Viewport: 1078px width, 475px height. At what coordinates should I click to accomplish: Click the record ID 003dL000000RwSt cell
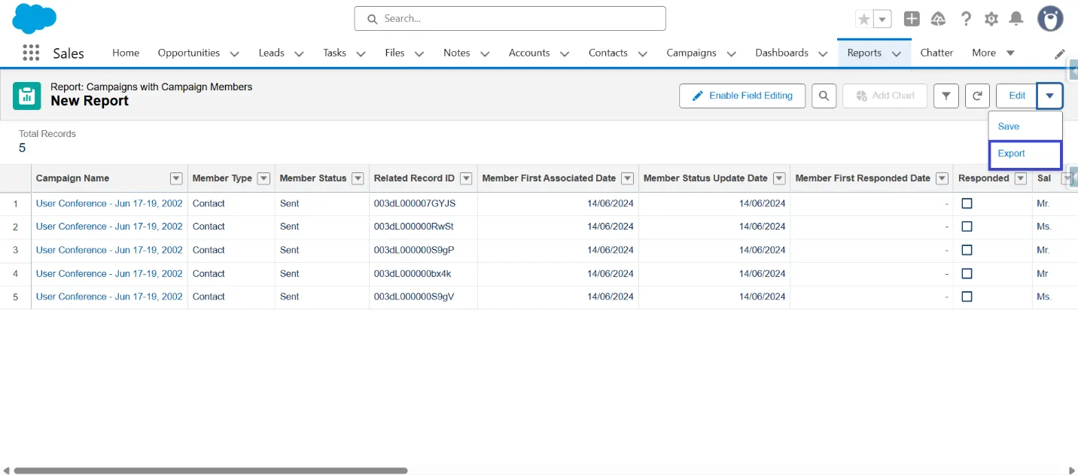[x=423, y=227]
